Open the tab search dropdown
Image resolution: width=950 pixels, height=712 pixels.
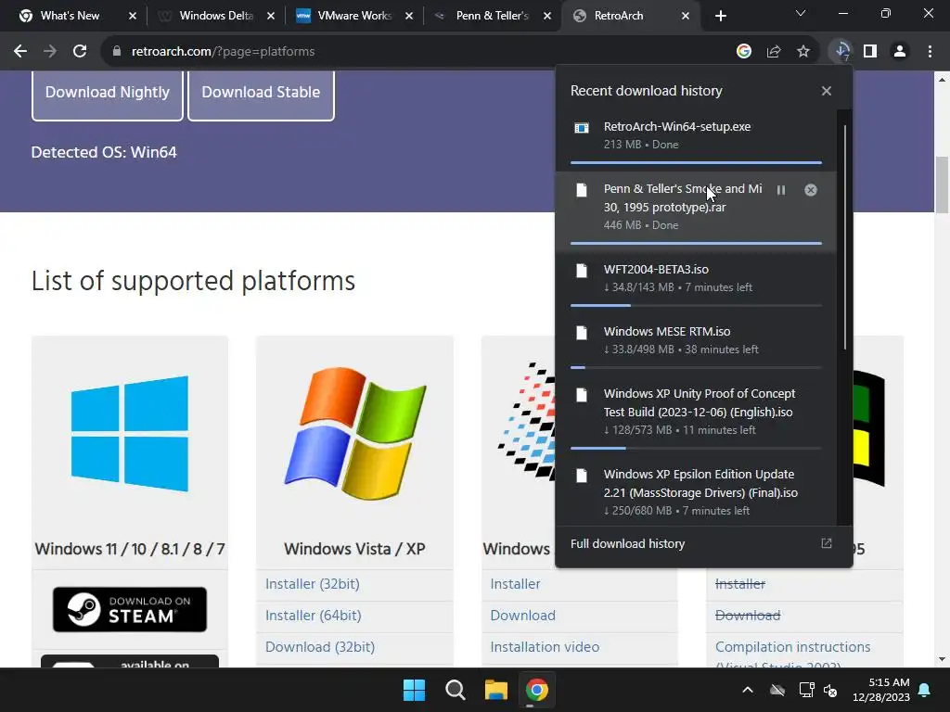801,13
